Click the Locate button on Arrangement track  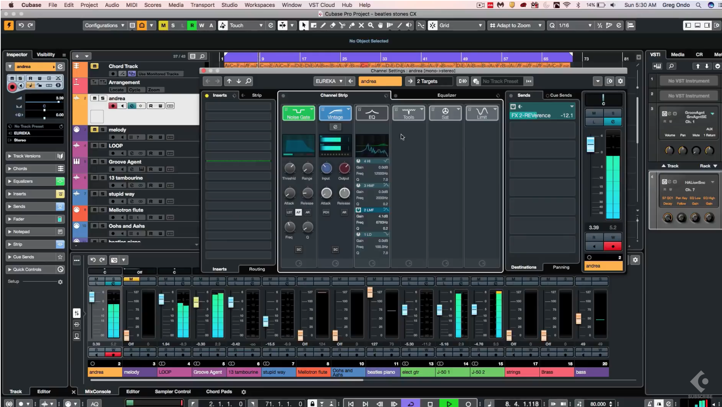[117, 90]
